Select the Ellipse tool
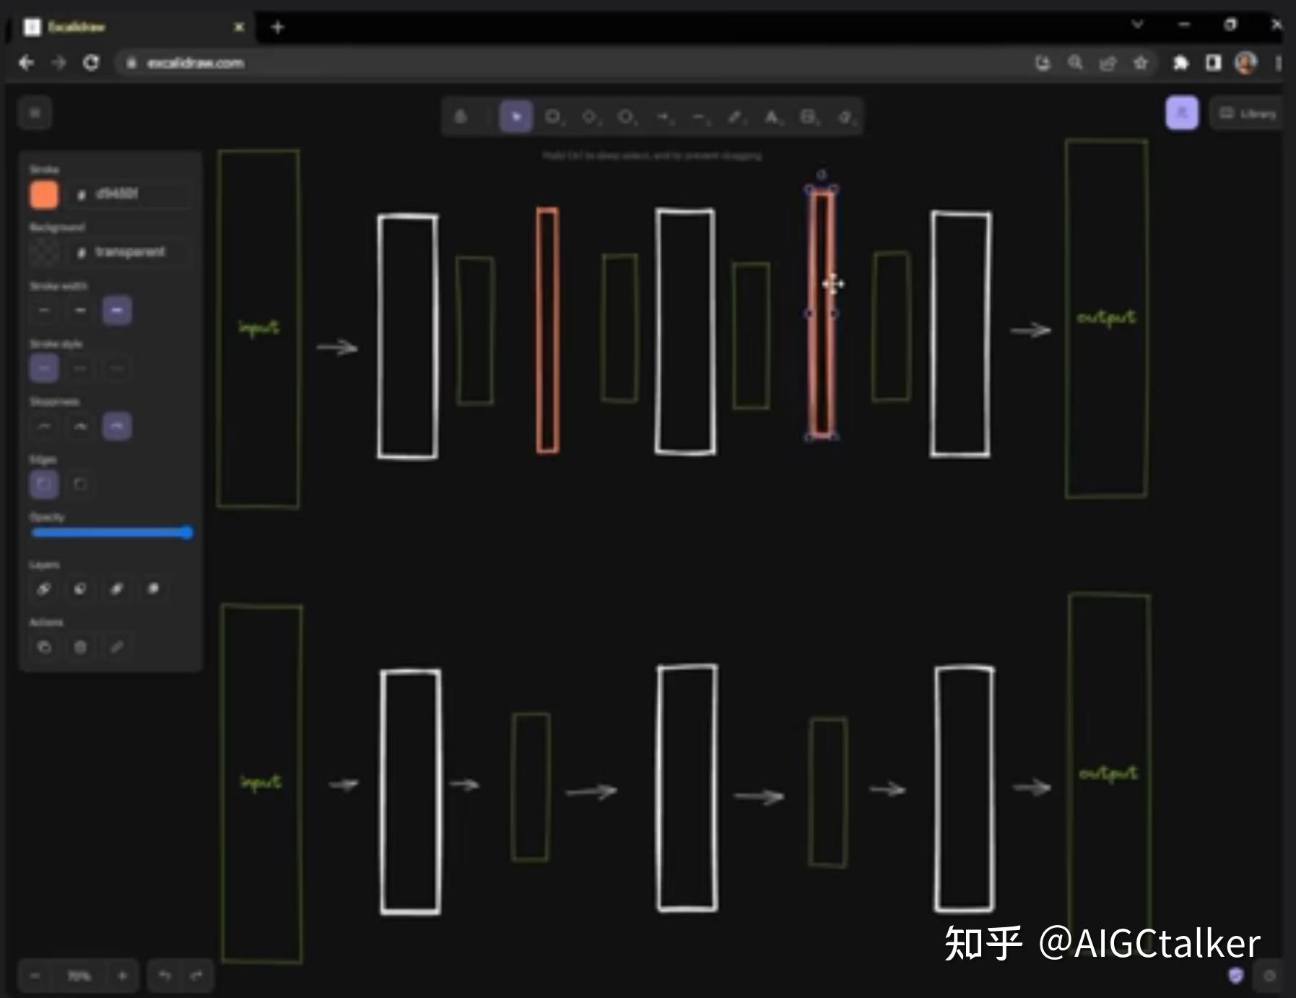The width and height of the screenshot is (1296, 998). coord(627,116)
